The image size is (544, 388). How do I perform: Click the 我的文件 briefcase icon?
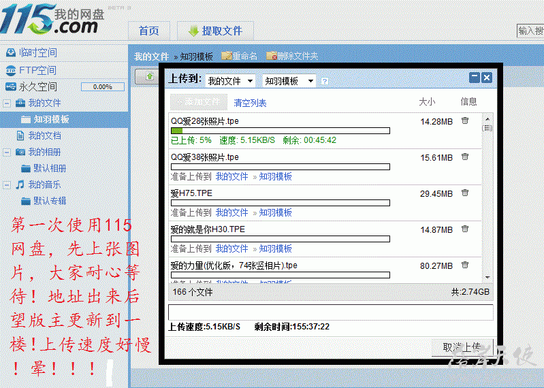[20, 103]
